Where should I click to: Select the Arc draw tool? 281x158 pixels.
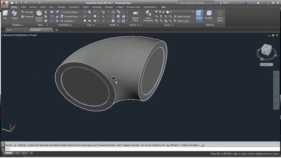(95, 12)
